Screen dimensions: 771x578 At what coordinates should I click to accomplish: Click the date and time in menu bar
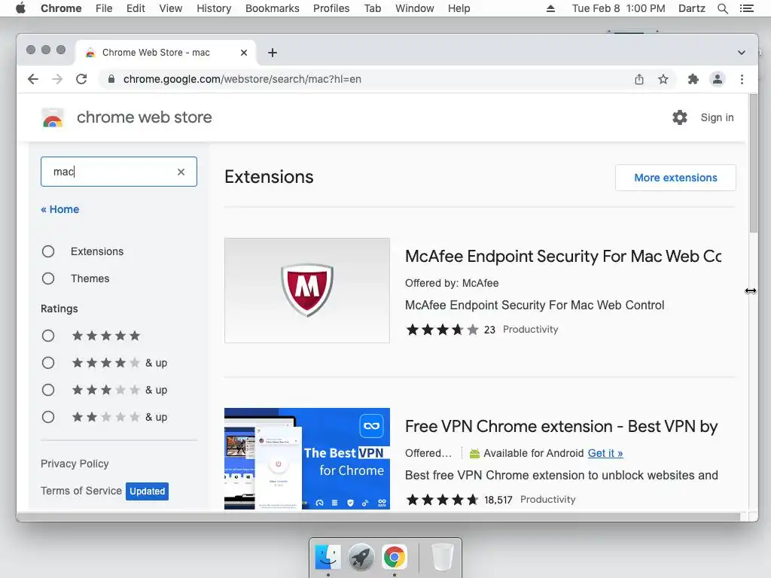click(x=618, y=8)
